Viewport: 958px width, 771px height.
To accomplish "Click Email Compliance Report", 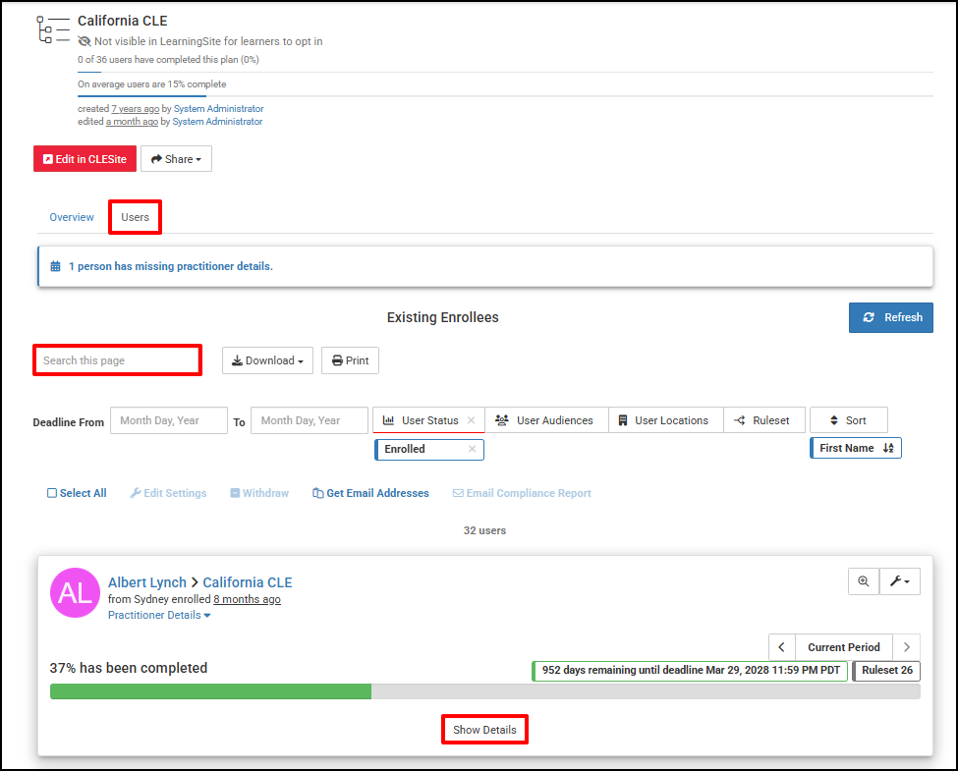I will point(523,493).
